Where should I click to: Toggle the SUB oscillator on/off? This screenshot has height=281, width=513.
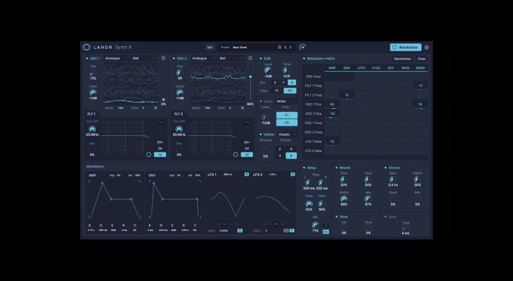(260, 58)
